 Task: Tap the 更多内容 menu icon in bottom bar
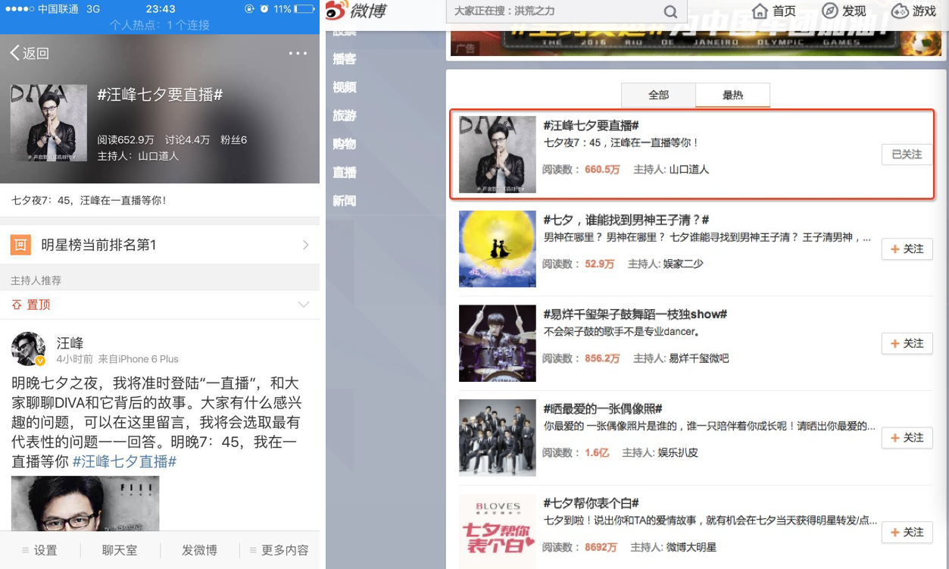254,550
